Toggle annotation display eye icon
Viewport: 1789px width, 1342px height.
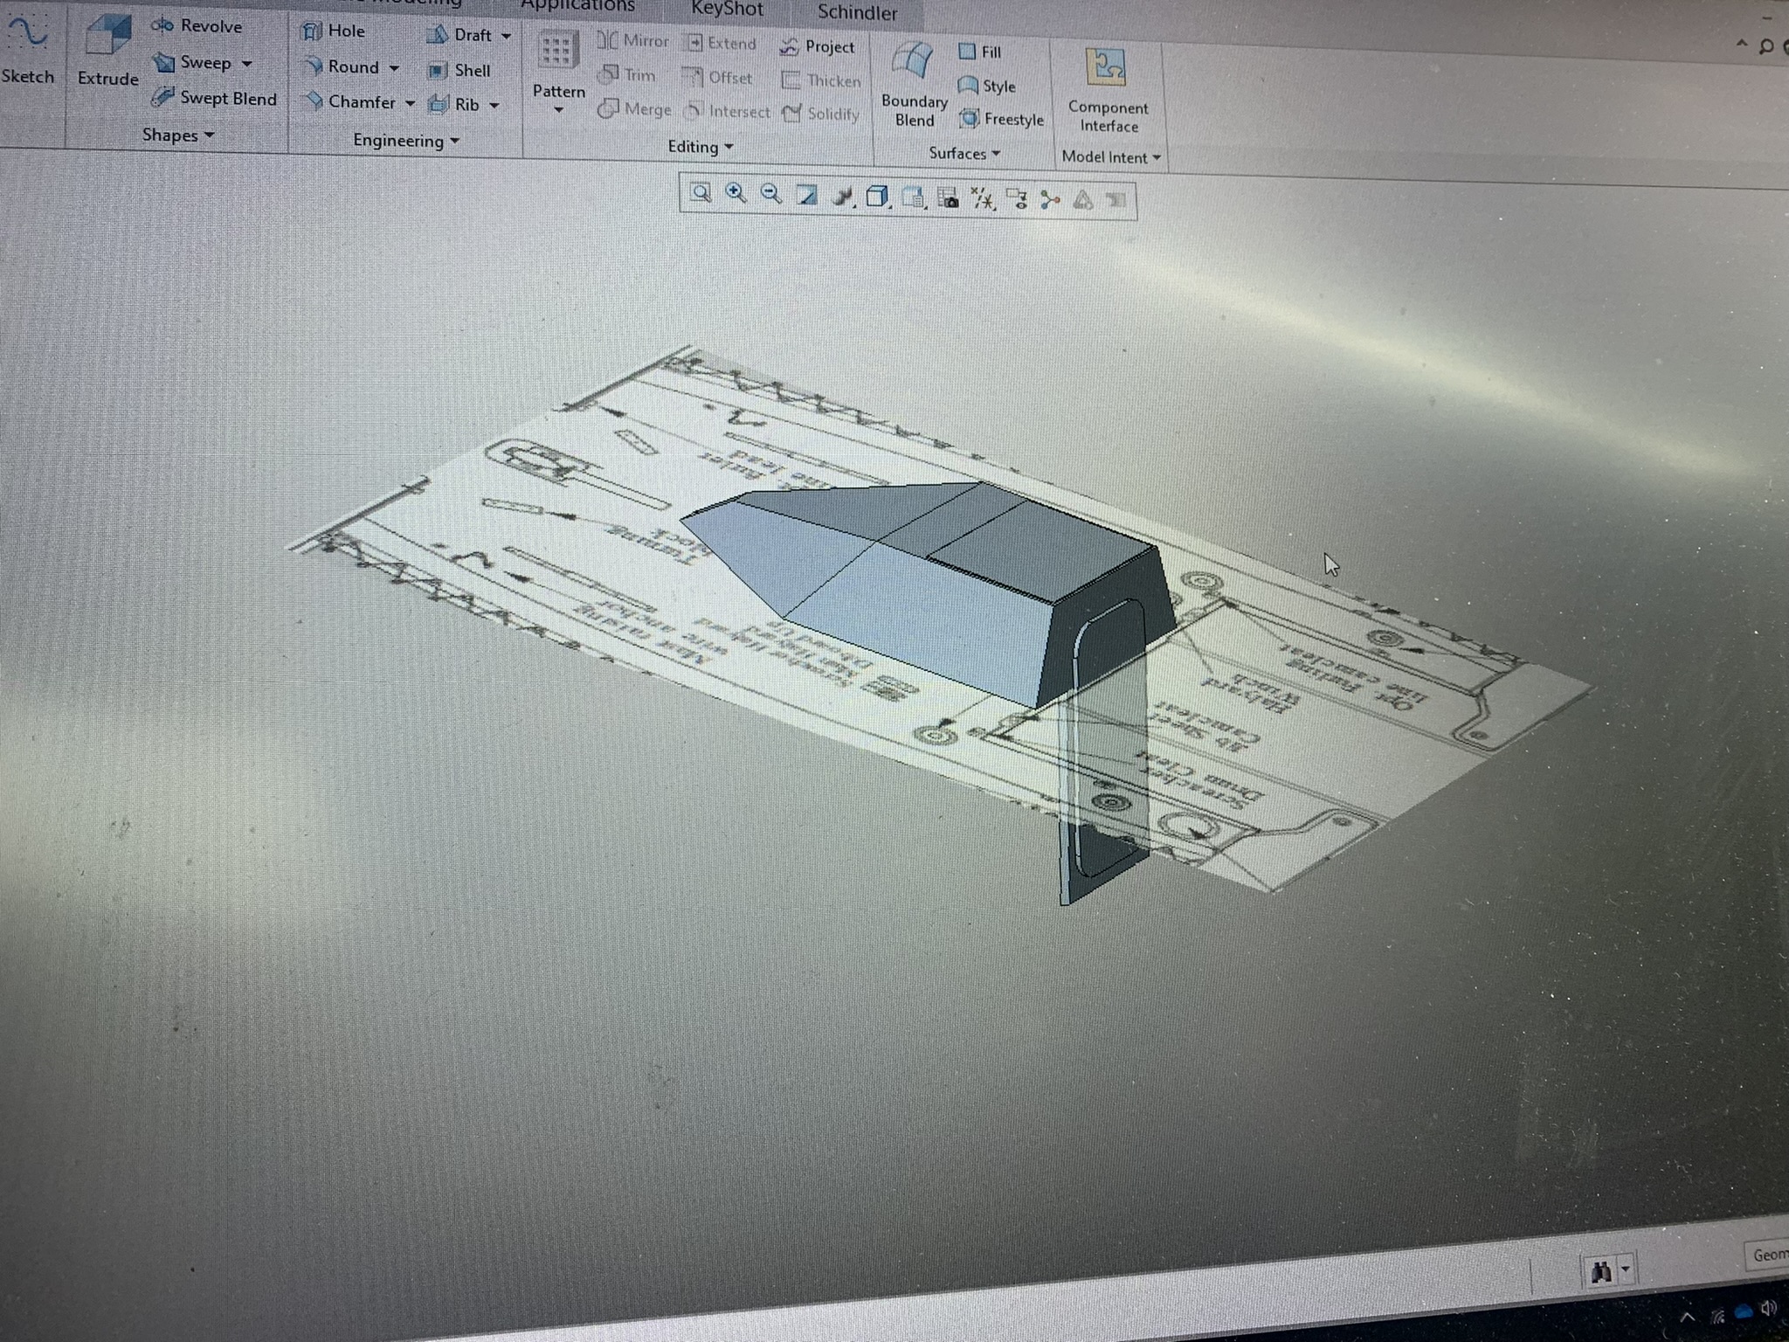pos(1017,200)
